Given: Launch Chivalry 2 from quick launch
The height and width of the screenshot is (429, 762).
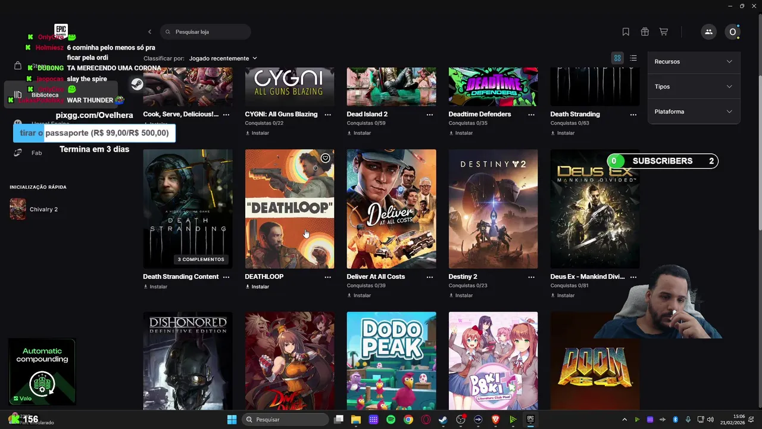Looking at the screenshot, I should [34, 209].
